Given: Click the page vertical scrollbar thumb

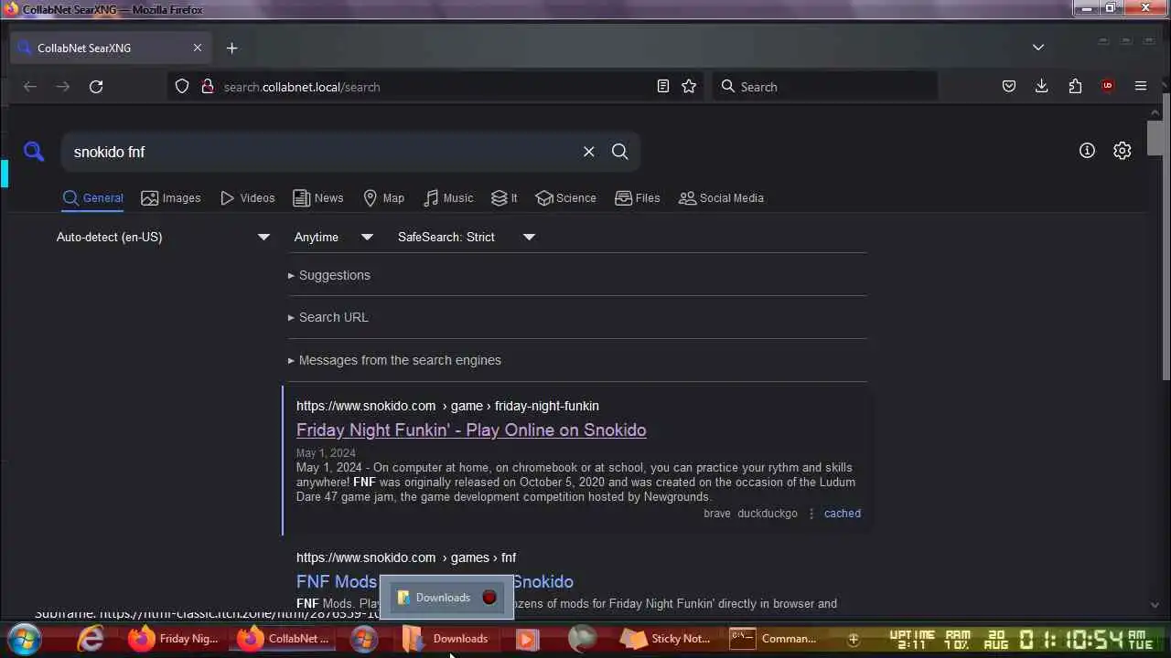Looking at the screenshot, I should click(x=1155, y=137).
